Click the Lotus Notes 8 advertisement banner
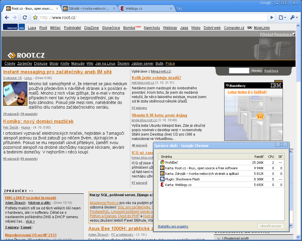The width and height of the screenshot is (302, 241). [x=254, y=112]
